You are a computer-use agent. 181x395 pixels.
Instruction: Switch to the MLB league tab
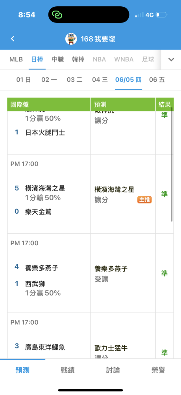[16, 60]
